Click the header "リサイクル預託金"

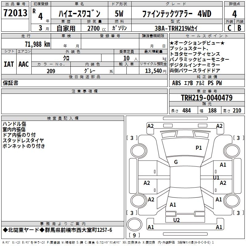point(153,64)
